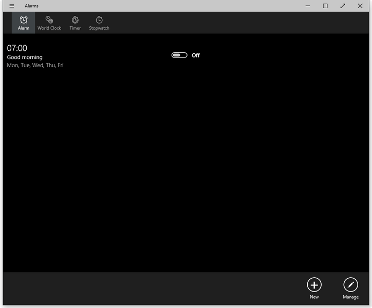The image size is (372, 308).
Task: Click the Good morning alarm name
Action: click(x=25, y=57)
